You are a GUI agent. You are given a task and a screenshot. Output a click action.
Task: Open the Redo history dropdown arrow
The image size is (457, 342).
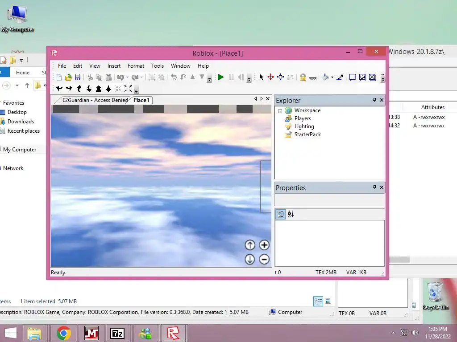coord(141,77)
